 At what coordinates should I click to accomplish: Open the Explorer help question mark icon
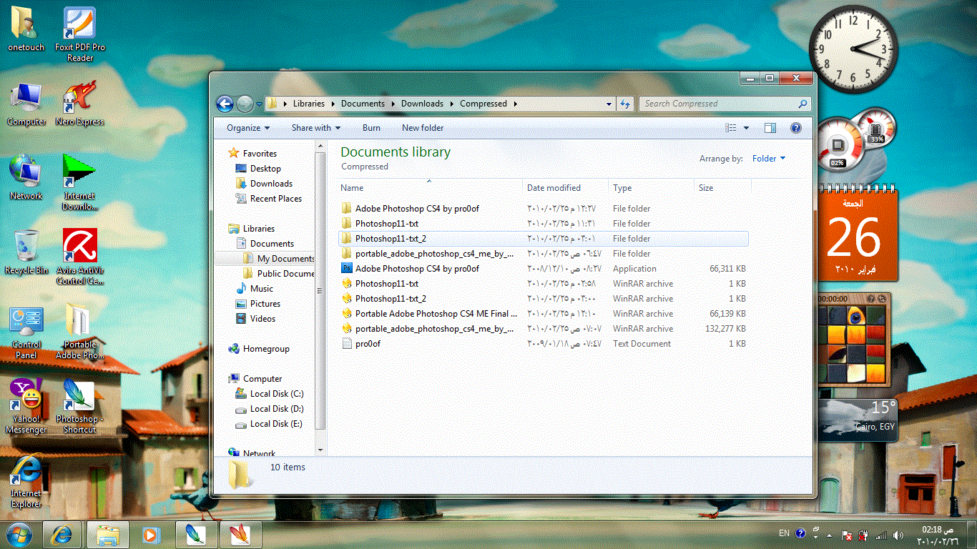pyautogui.click(x=795, y=128)
